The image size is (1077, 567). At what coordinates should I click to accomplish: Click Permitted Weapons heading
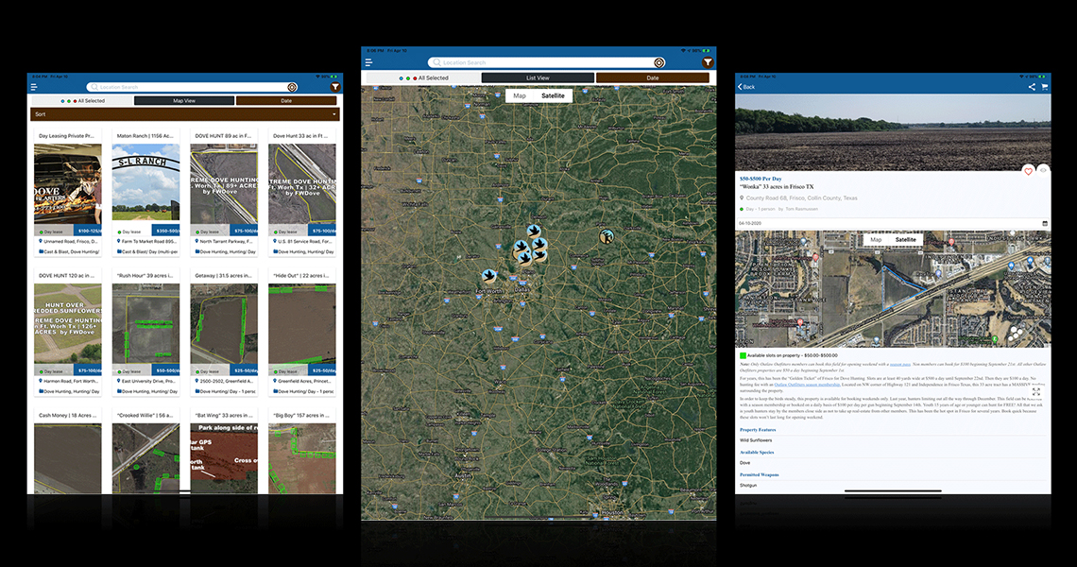tap(759, 475)
